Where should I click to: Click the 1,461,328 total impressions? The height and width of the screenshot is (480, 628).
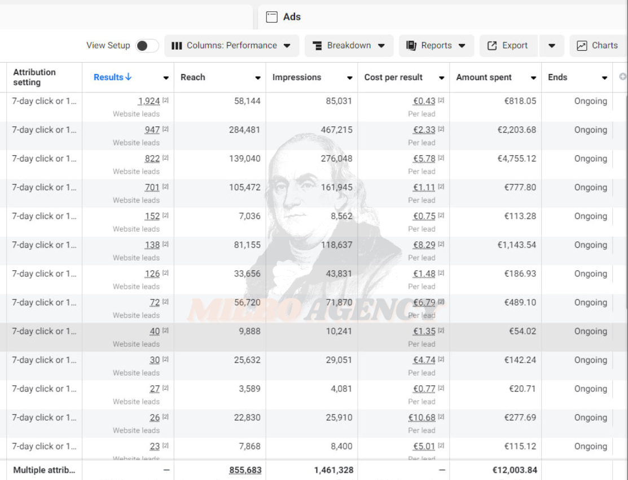click(333, 470)
